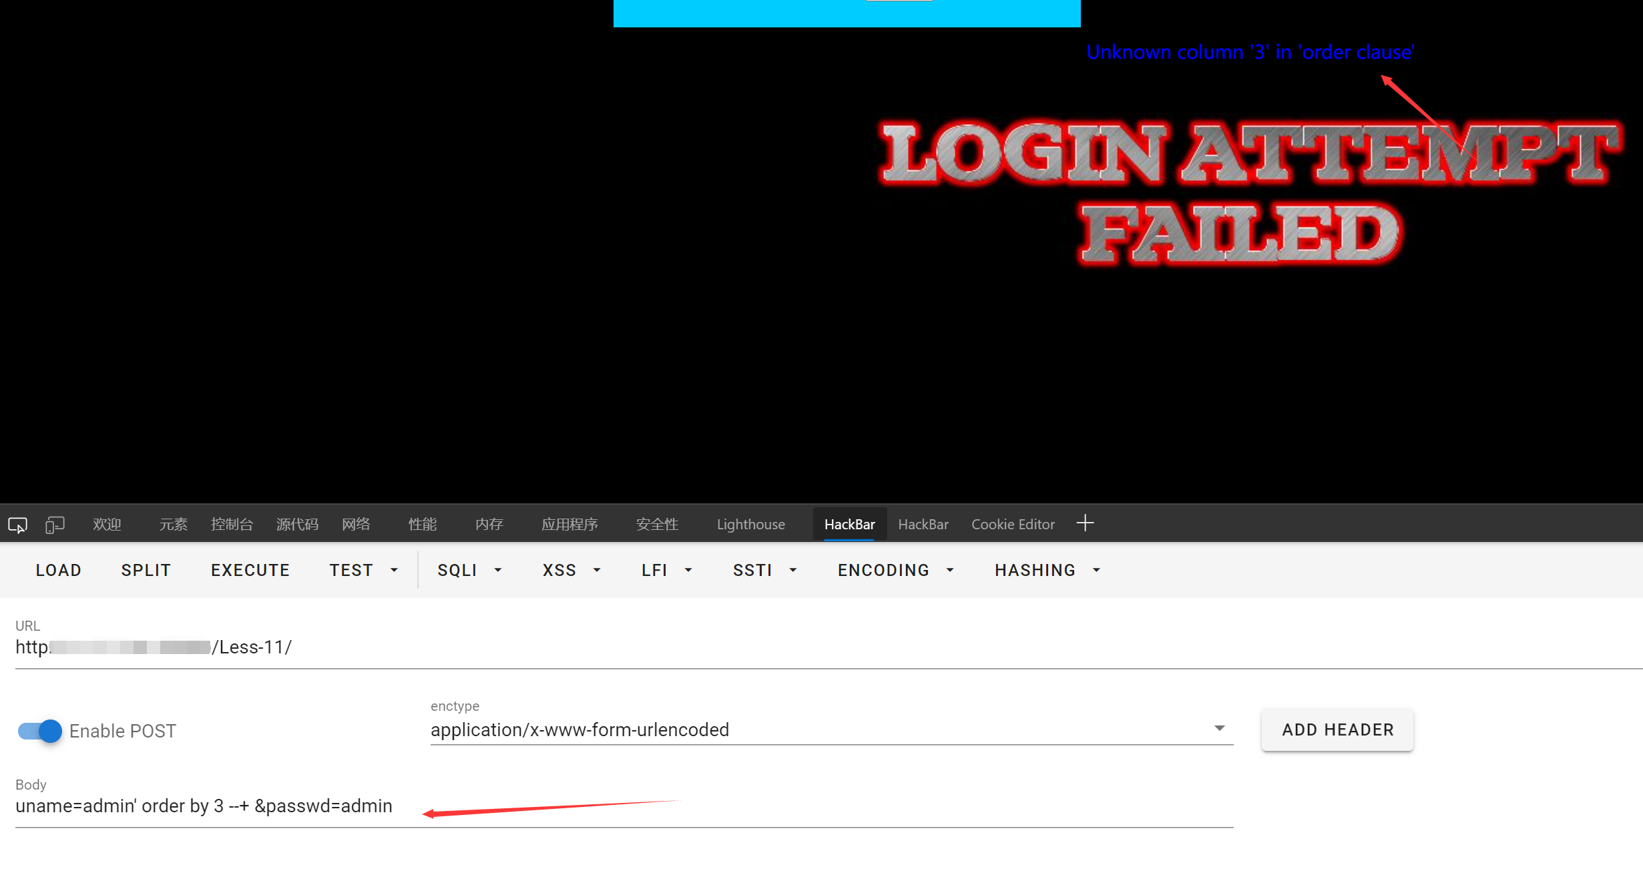1643x875 pixels.
Task: Open the SQLI dropdown menu
Action: 469,570
